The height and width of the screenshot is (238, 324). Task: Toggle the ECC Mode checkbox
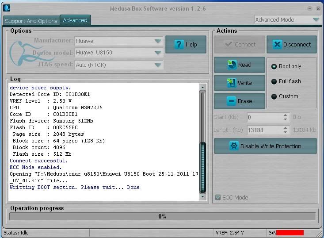[x=218, y=197]
